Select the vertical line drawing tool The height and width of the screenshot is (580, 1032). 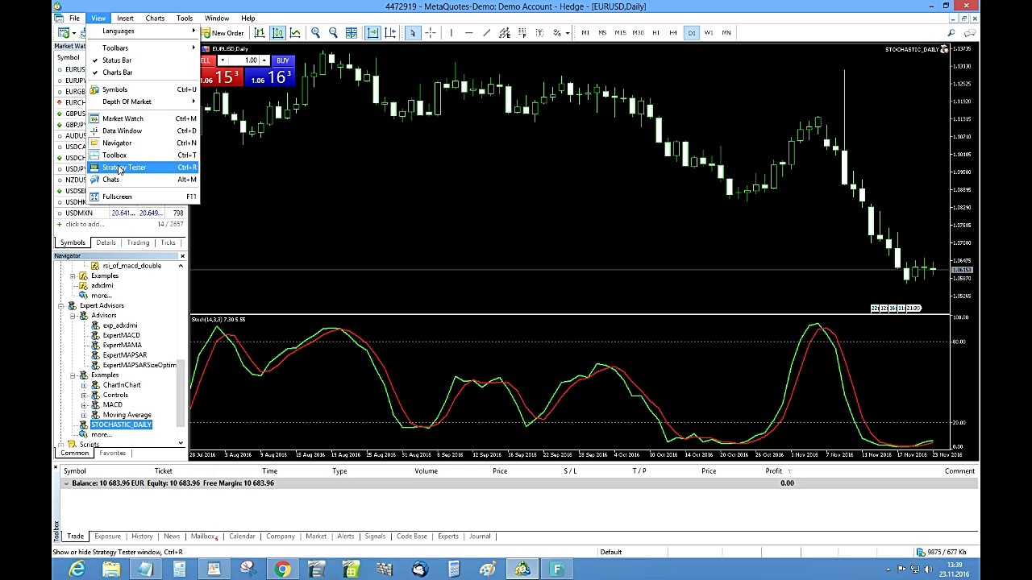(x=451, y=33)
